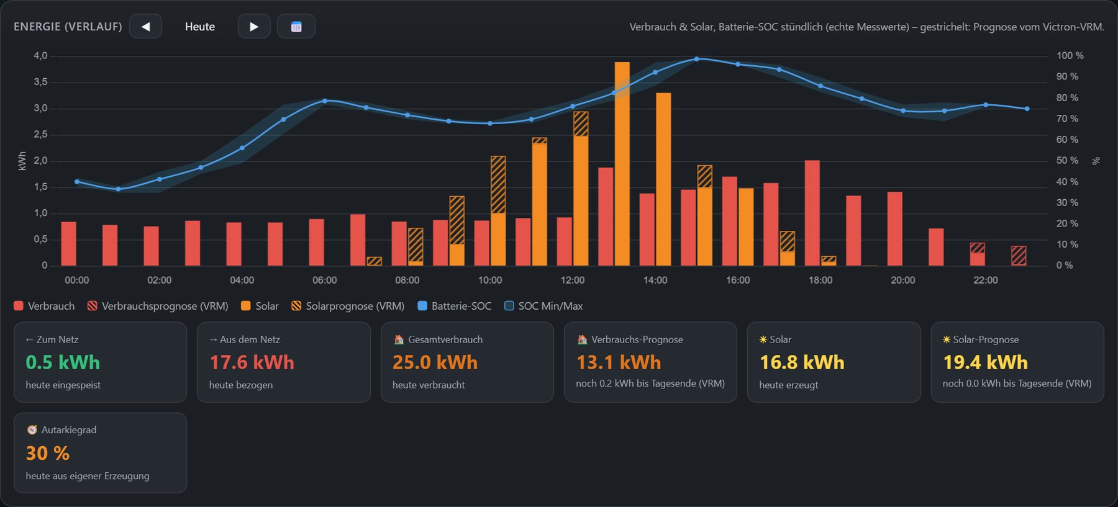The width and height of the screenshot is (1118, 507).
Task: Click 'noch 0.0 kWh bis Tagesende (VRM)'
Action: (x=1017, y=384)
